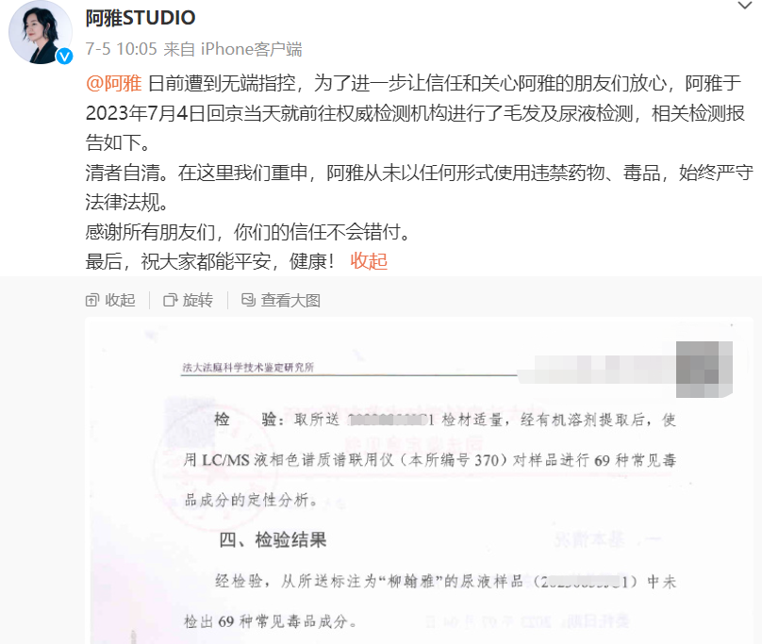
Task: View full-size image via 查看大图
Action: tap(290, 301)
